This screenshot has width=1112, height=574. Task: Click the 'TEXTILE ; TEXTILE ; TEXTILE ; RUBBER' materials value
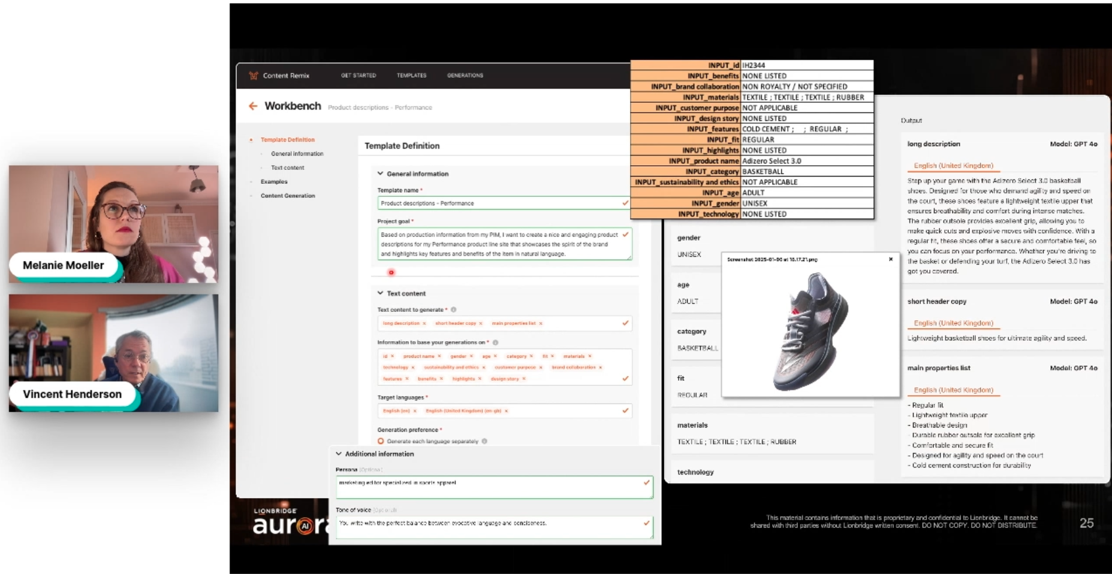click(737, 442)
